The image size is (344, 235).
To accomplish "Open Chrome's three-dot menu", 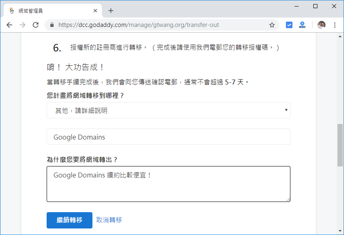I will (335, 25).
